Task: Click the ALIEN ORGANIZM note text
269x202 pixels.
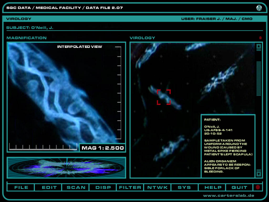Action: 227,166
